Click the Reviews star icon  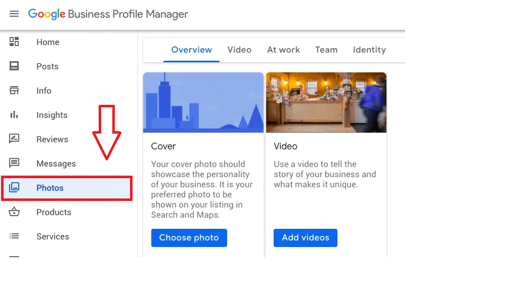[14, 139]
